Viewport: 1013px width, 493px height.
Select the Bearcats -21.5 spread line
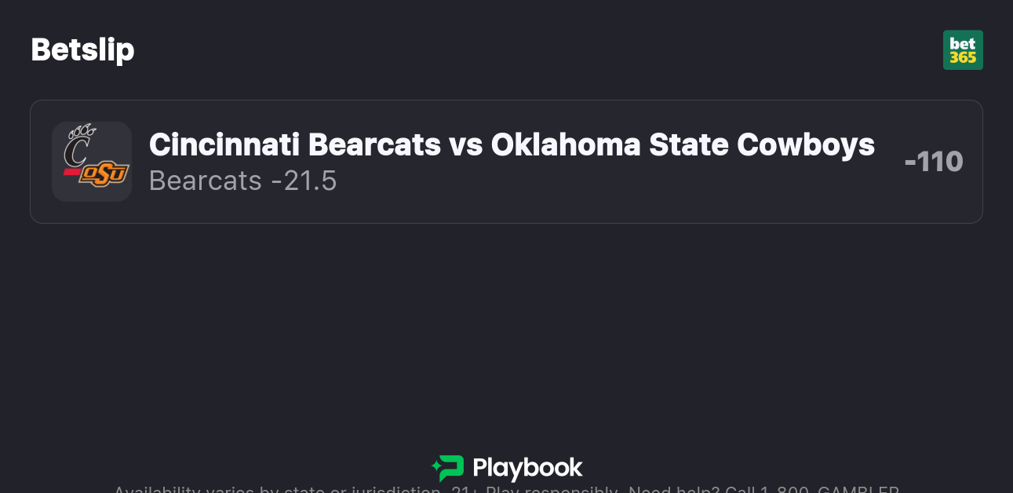pyautogui.click(x=242, y=181)
